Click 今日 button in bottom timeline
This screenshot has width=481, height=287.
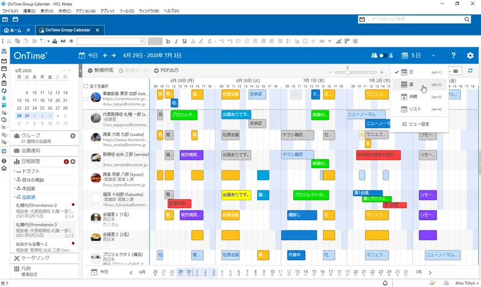click(x=100, y=272)
